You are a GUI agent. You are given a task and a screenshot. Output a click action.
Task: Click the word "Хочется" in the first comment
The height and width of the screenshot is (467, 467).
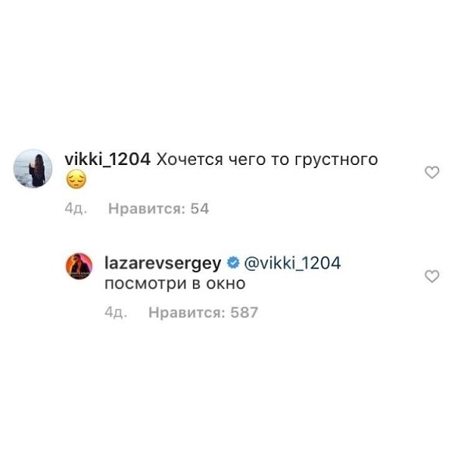[190, 160]
